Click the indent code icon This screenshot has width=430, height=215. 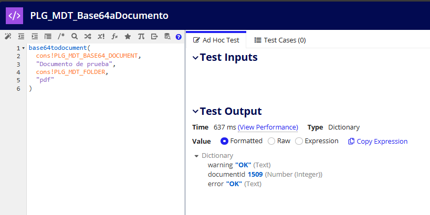pyautogui.click(x=35, y=37)
